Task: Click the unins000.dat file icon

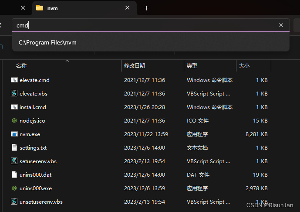Action: [14, 174]
